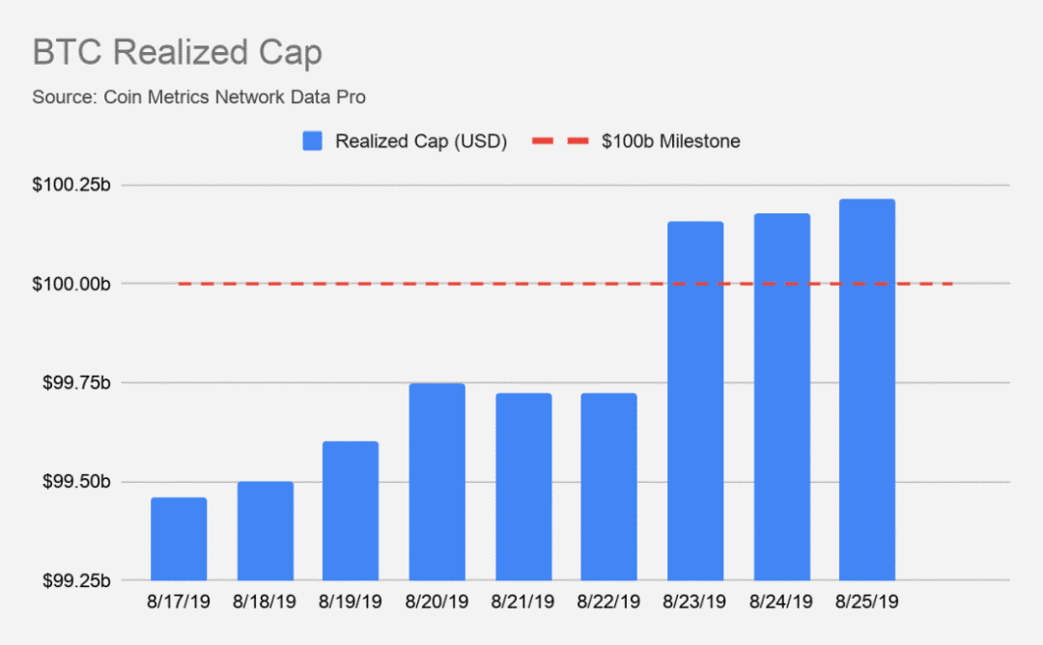
Task: Select the Realized Cap (USD) legend label
Action: pyautogui.click(x=421, y=142)
